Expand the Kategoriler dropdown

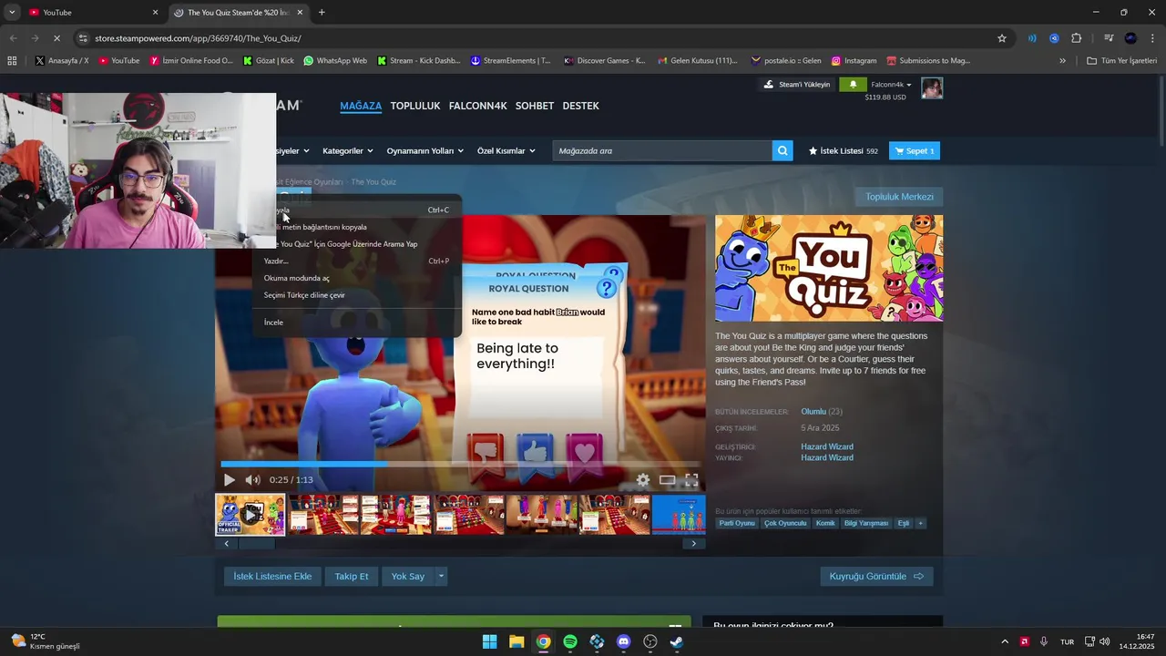click(x=348, y=151)
